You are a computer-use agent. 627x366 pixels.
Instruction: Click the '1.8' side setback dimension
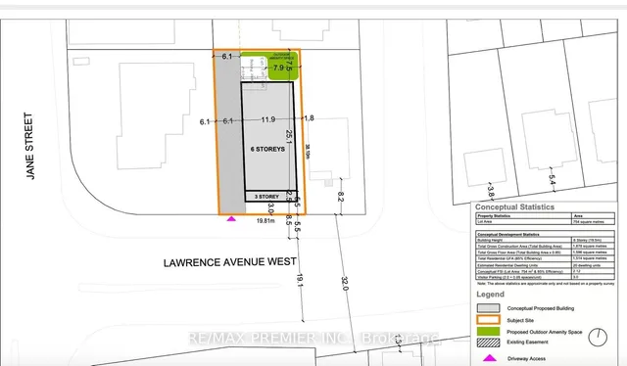[310, 118]
